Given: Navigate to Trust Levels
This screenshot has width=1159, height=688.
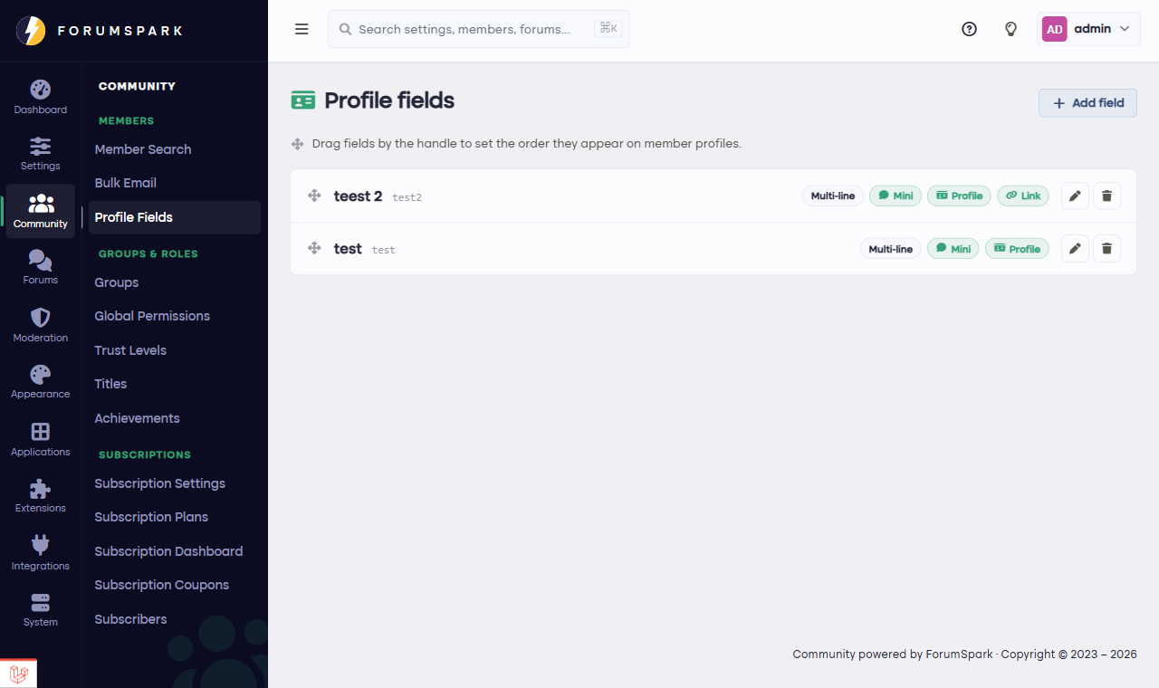Looking at the screenshot, I should (130, 350).
